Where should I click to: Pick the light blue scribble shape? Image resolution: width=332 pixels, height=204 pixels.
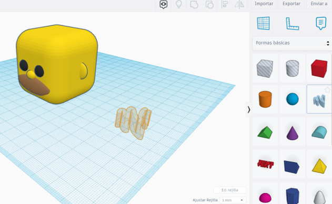[319, 101]
